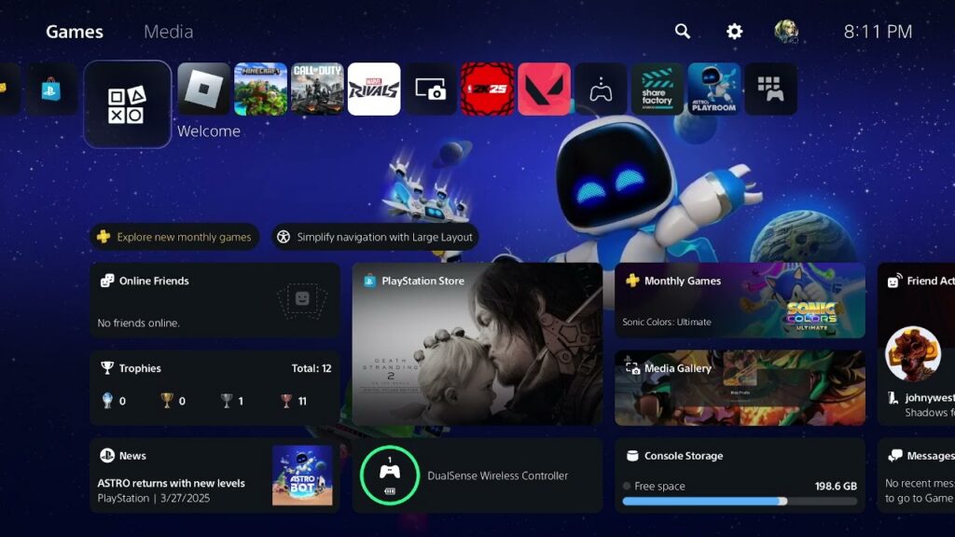Screen dimensions: 955x537
Task: Open the Friend Activity card header
Action: (x=921, y=281)
